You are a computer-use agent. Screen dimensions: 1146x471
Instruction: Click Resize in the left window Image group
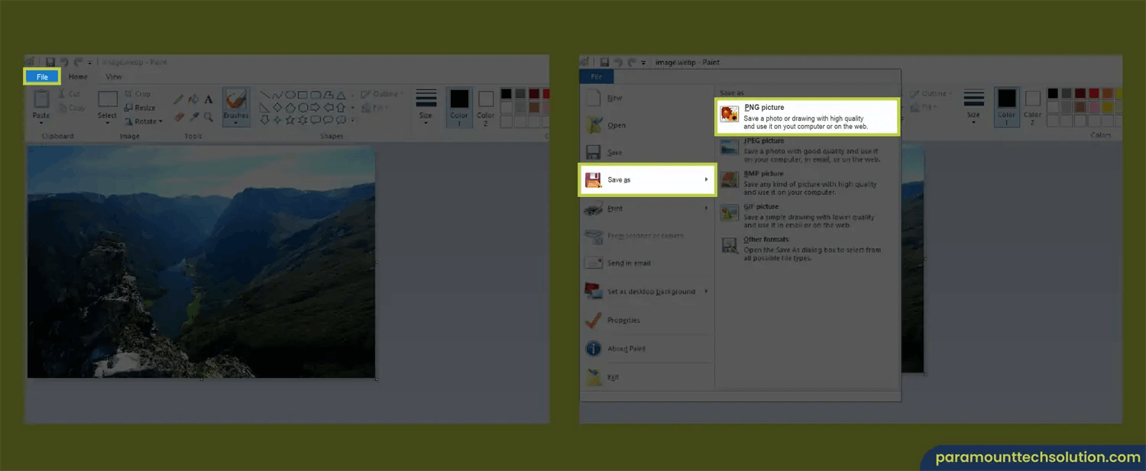point(140,108)
